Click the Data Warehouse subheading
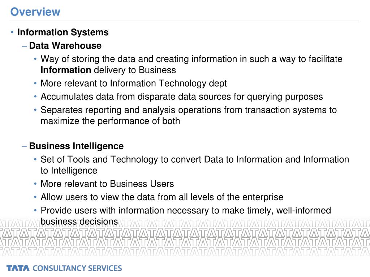Viewport: 370px width, 277px height. click(65, 45)
